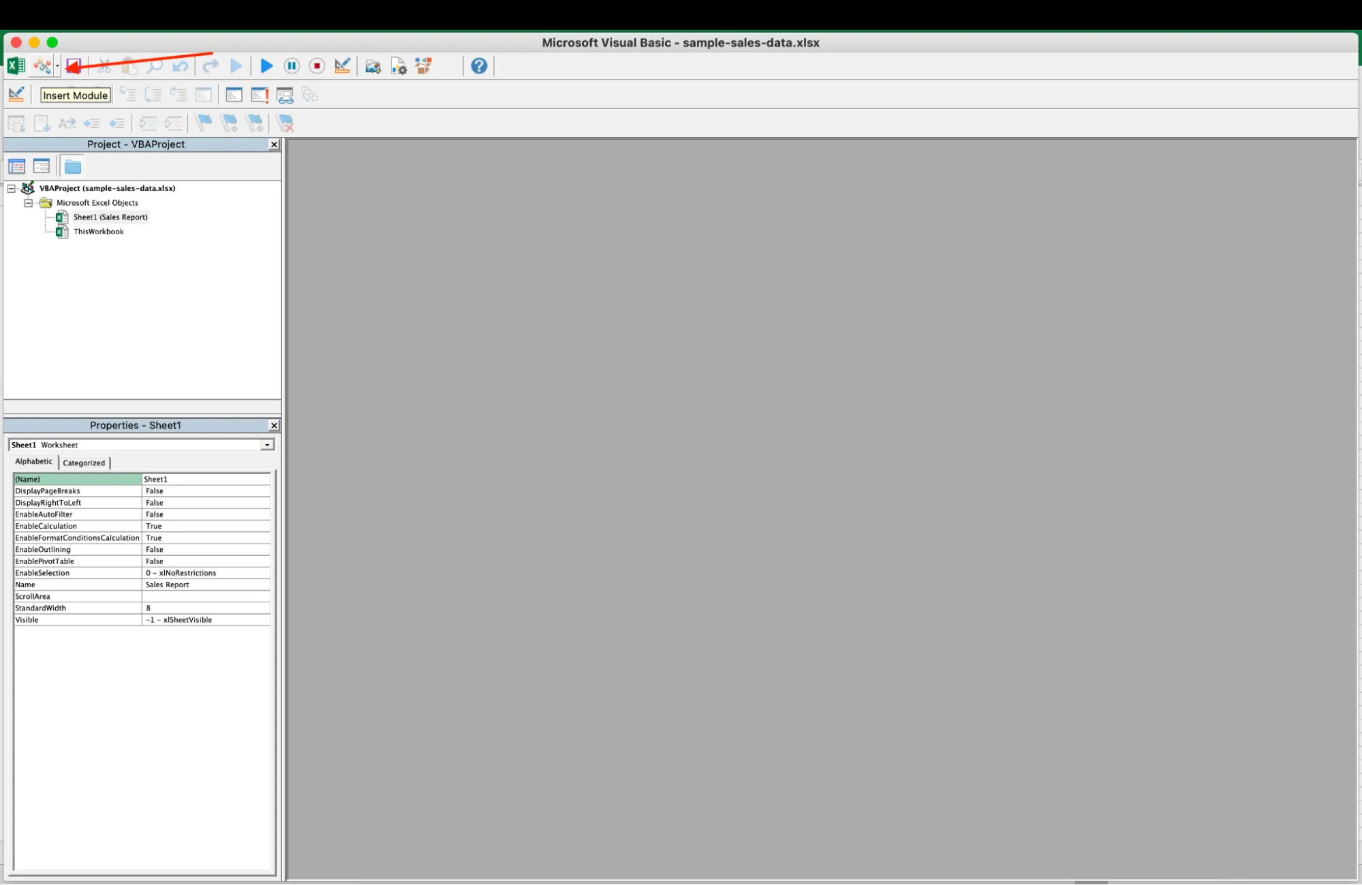
Task: Click the Undo toolbar icon
Action: coord(180,66)
